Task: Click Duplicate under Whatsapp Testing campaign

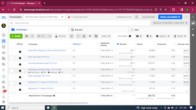Action: point(52,72)
